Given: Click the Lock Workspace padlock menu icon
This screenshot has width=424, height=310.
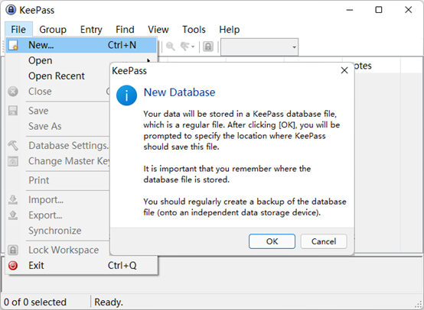Looking at the screenshot, I should [13, 250].
